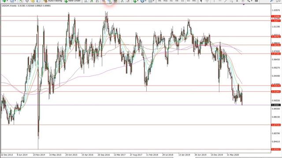
Task: Click the 0.90530 price scale value
Action: 276,101
